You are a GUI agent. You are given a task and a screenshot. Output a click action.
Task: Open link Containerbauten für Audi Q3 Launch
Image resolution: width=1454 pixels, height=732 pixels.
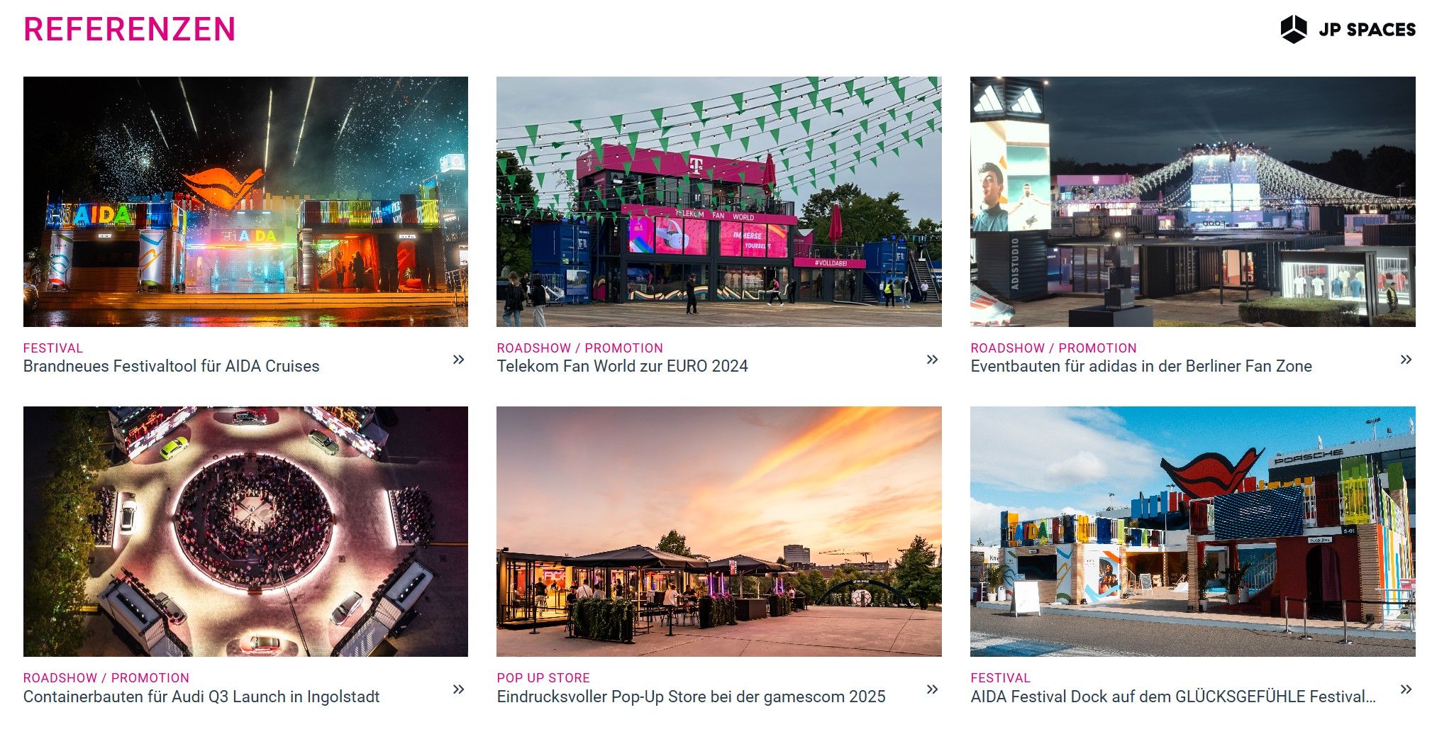click(201, 697)
